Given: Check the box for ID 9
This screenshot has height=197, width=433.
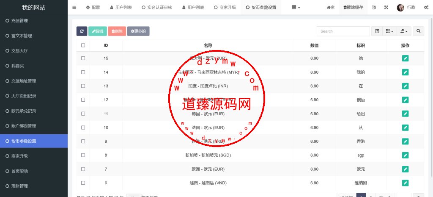Looking at the screenshot, I should pyautogui.click(x=83, y=142).
